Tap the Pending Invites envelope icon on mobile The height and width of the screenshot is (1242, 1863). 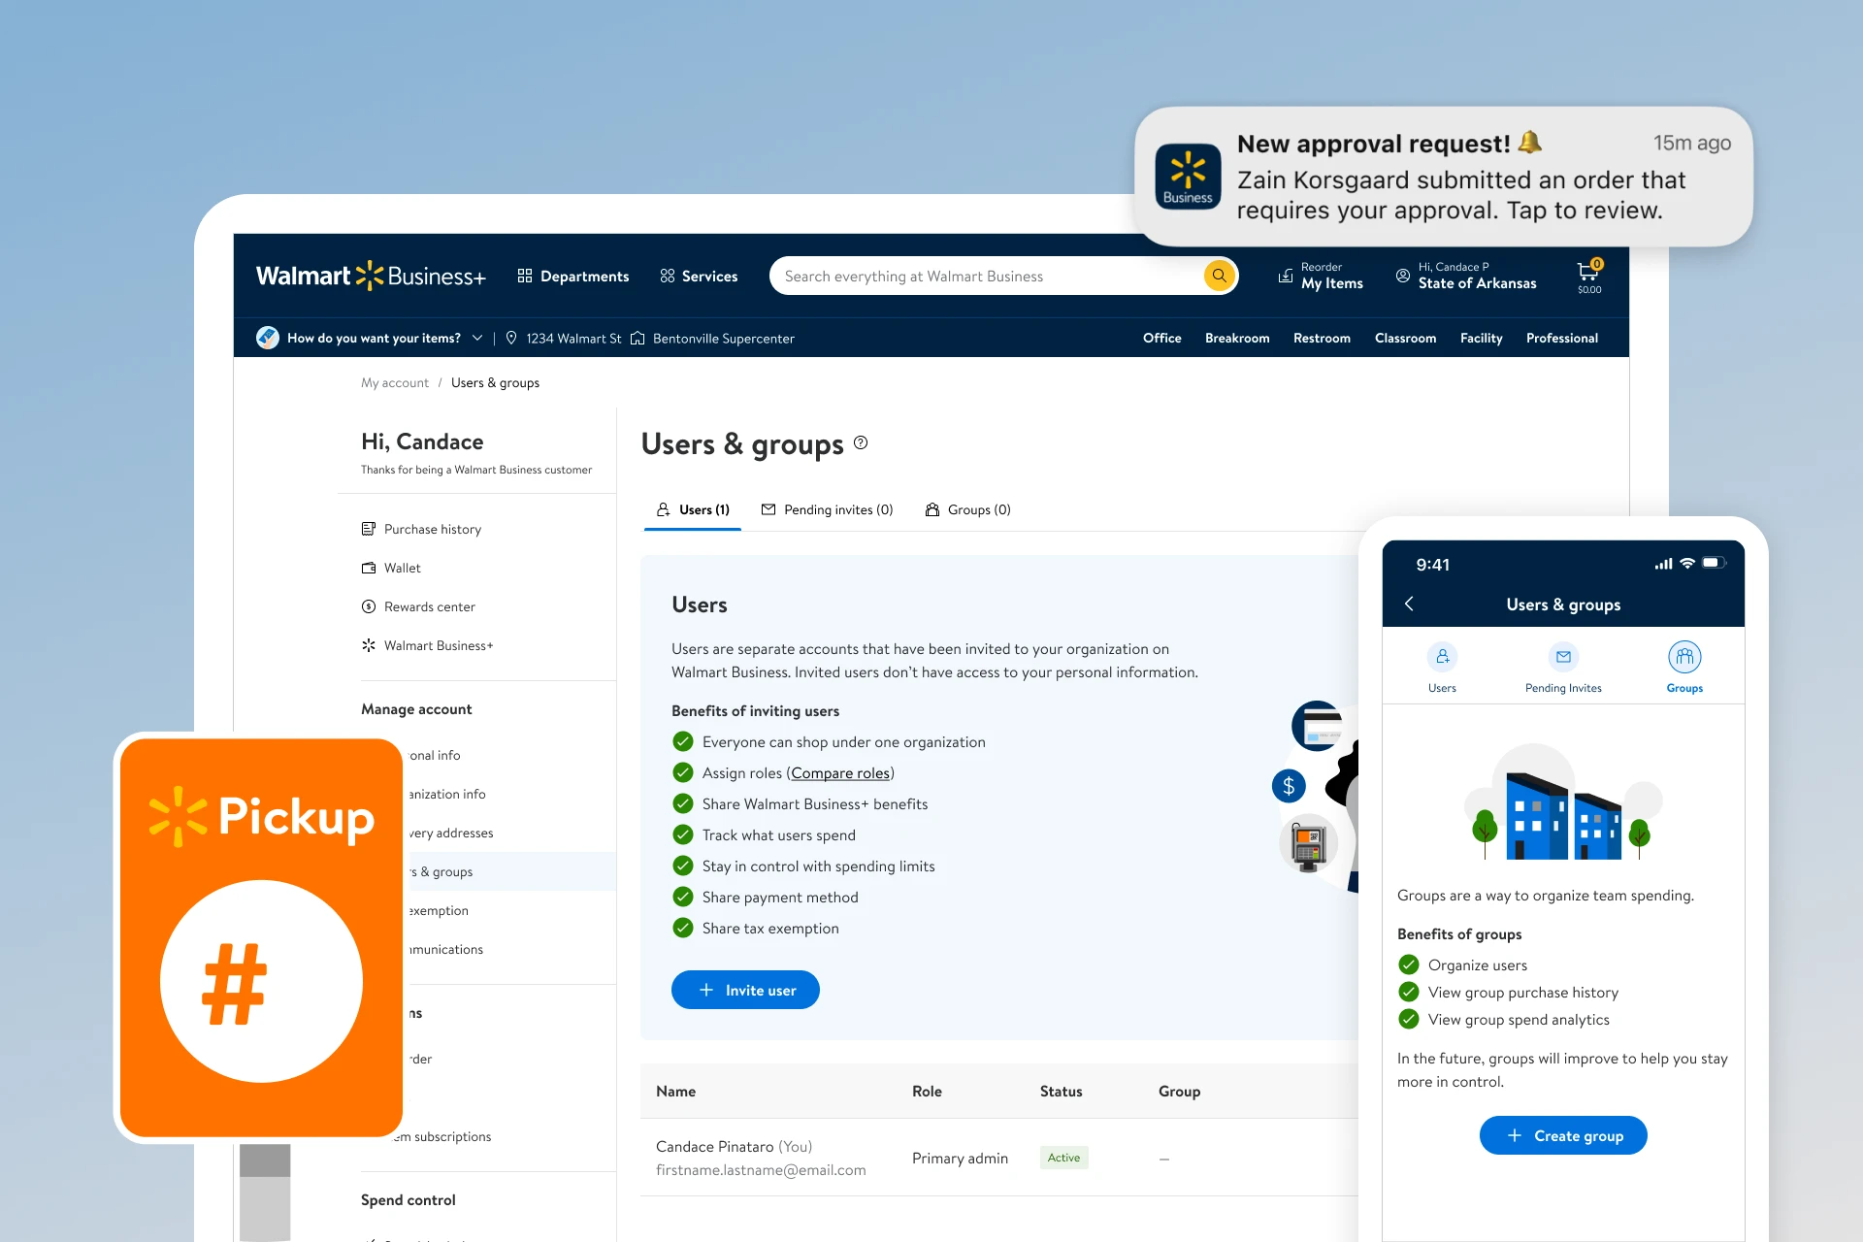click(x=1563, y=658)
